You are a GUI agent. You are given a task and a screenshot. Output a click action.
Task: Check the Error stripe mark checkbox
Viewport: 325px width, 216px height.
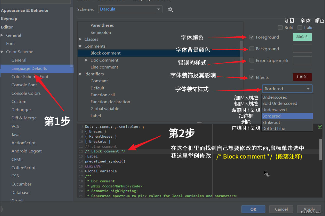[x=252, y=60]
